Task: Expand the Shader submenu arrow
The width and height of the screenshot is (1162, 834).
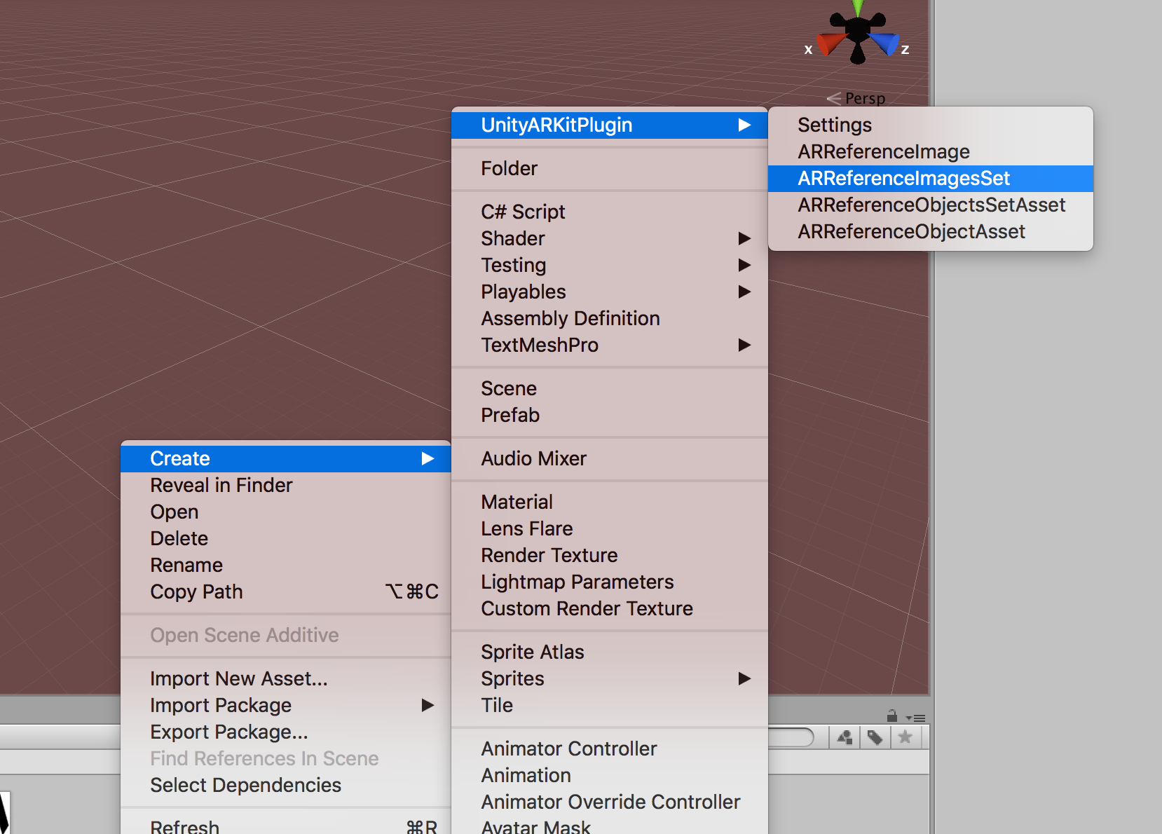Action: pyautogui.click(x=744, y=238)
